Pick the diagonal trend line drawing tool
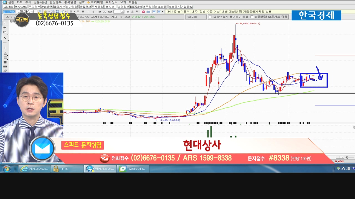Image resolution: width=355 pixels, height=199 pixels. (x=5, y=38)
